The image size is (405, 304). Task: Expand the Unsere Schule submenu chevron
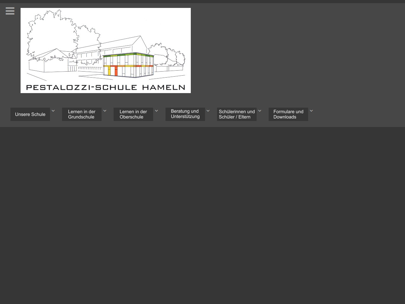(x=53, y=111)
